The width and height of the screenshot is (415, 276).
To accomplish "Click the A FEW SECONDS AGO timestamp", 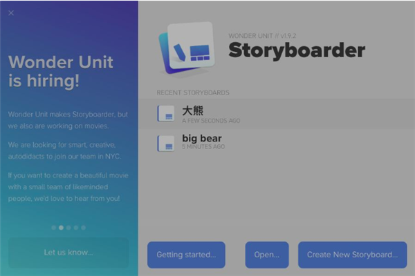I will (x=211, y=121).
